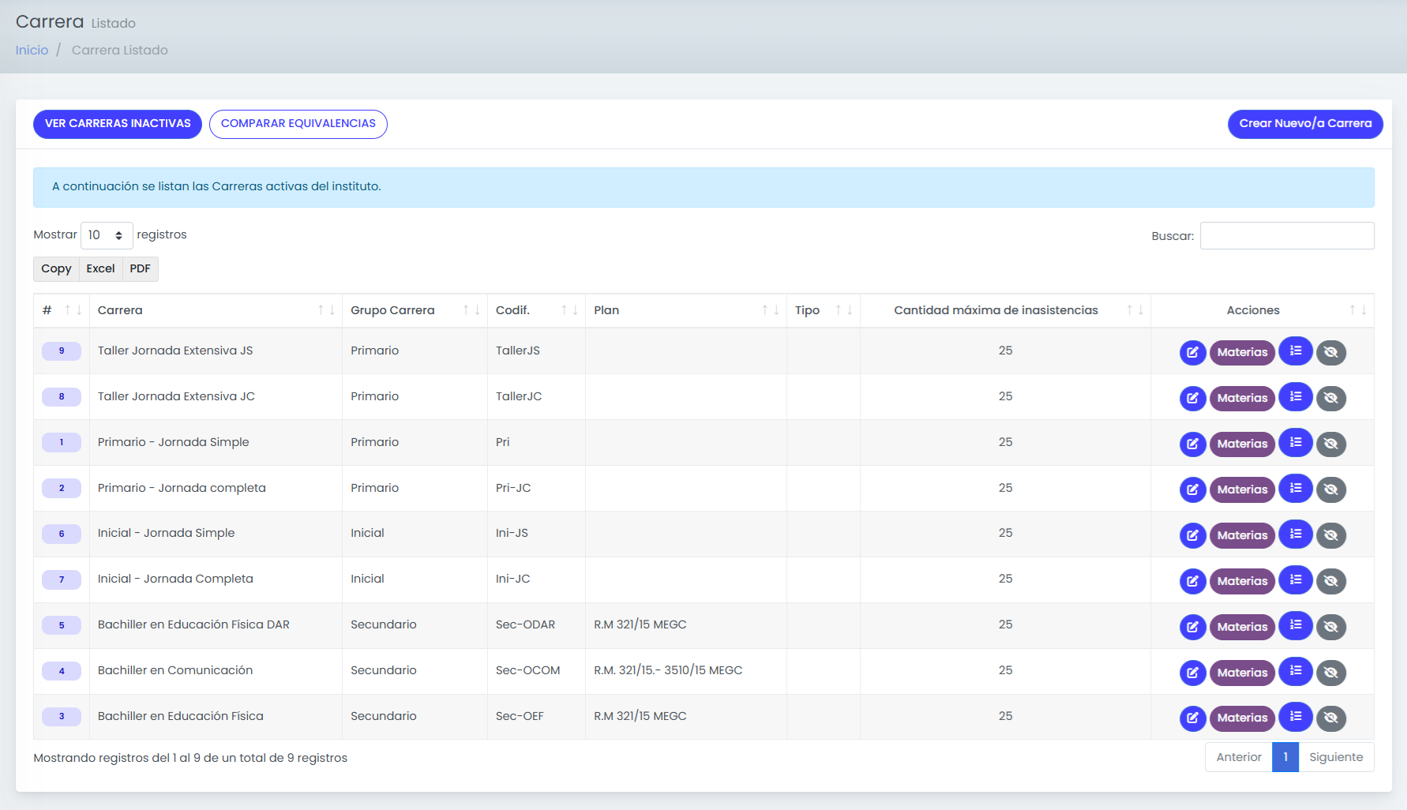Open Comparar Equivalencias
This screenshot has width=1407, height=810.
click(x=298, y=124)
